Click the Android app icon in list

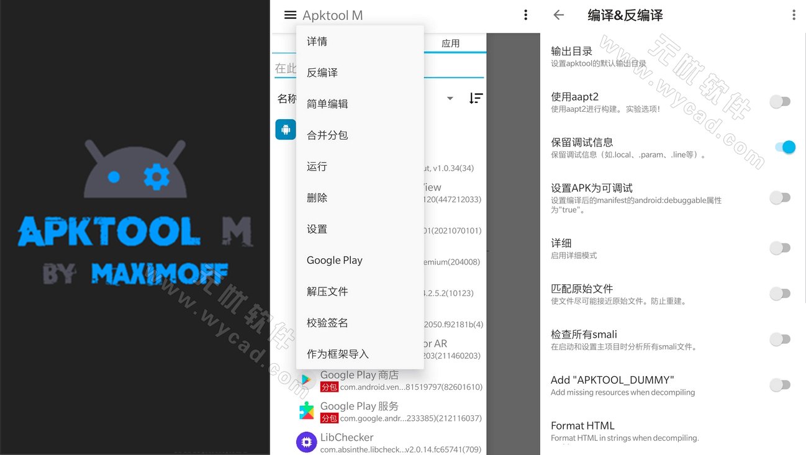pyautogui.click(x=286, y=129)
